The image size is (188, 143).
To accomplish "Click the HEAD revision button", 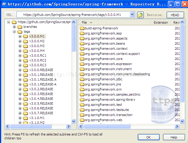I will click(175, 15).
